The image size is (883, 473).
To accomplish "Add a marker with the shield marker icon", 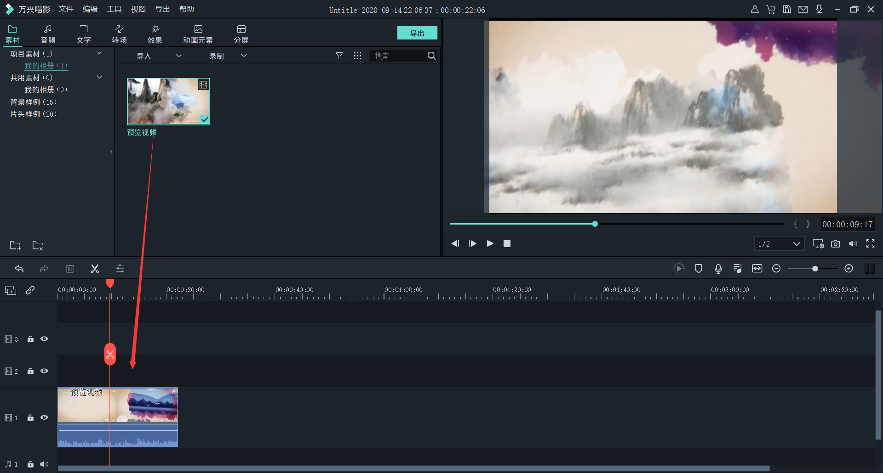I will [x=698, y=269].
